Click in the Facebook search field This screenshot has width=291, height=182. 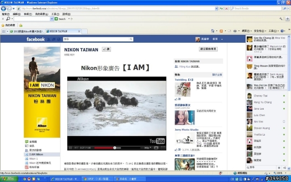(x=96, y=39)
